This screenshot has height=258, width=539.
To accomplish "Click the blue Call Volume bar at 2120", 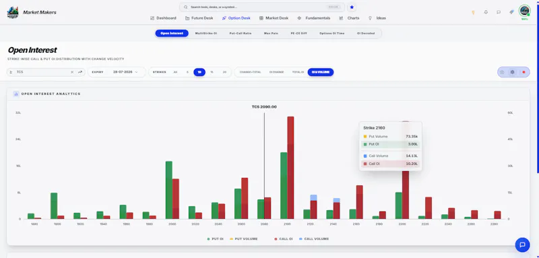I will [x=313, y=197].
